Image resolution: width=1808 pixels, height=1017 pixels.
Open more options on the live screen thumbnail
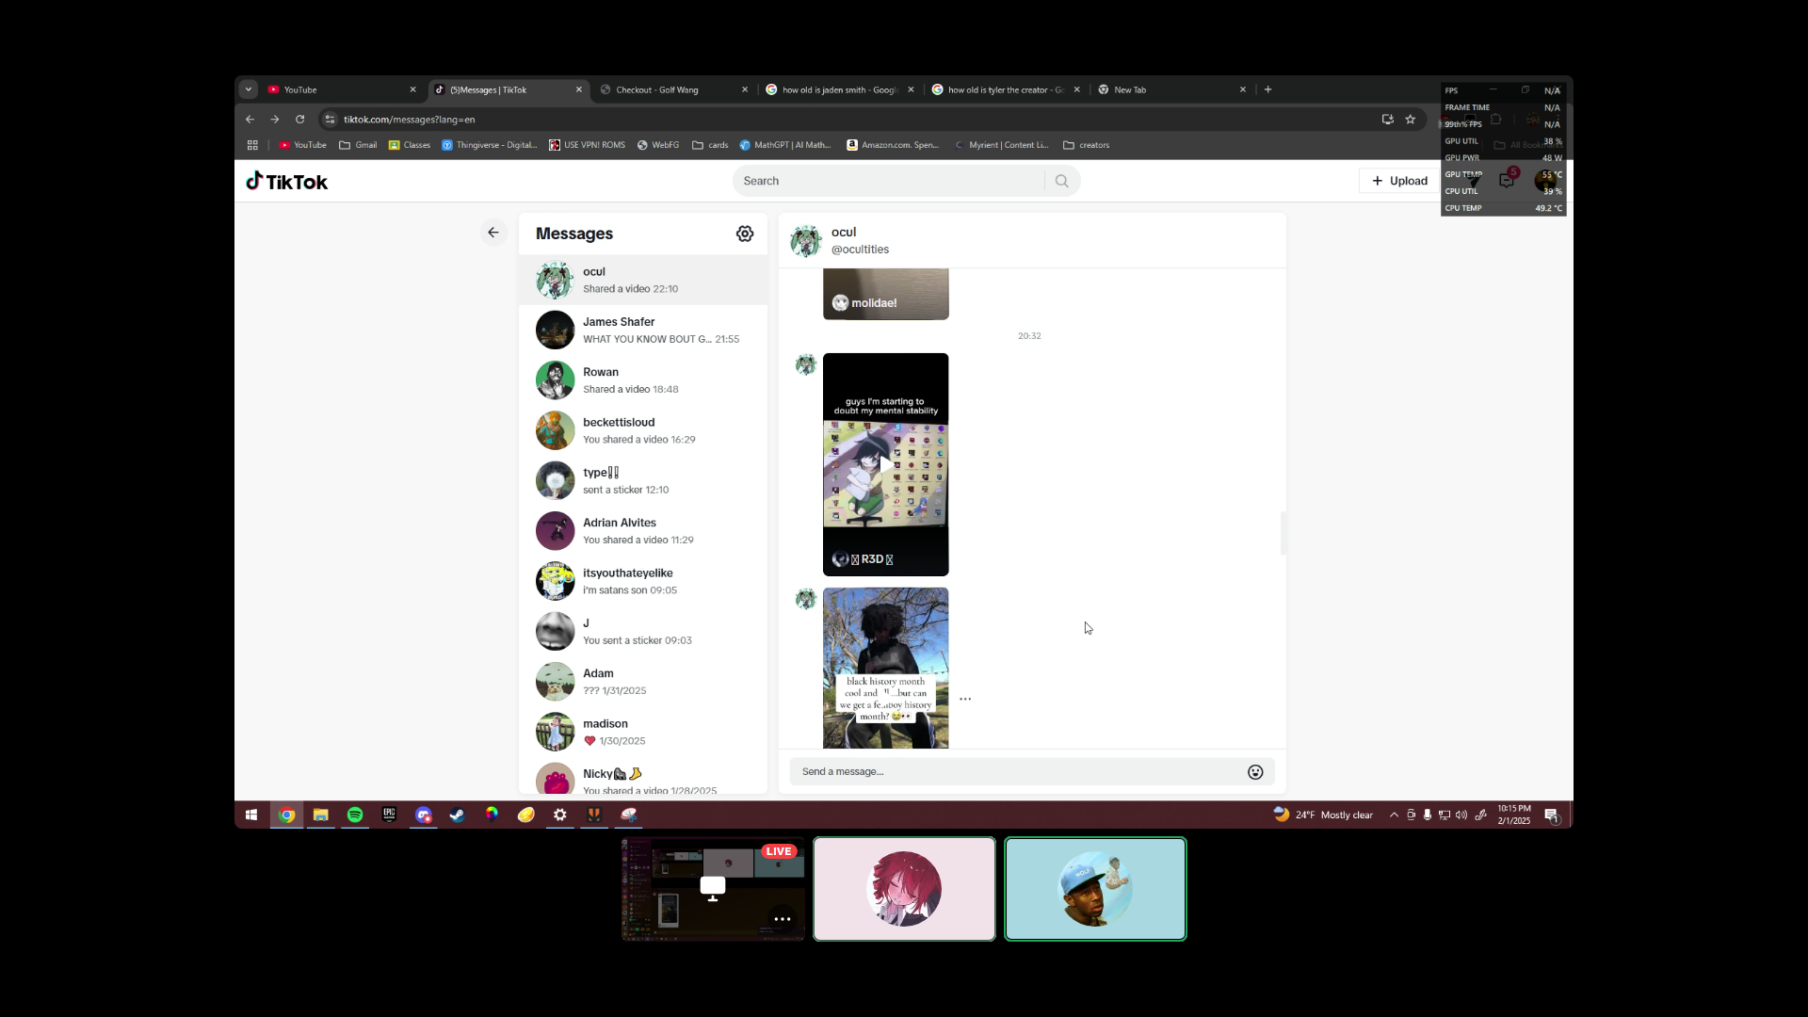782,919
